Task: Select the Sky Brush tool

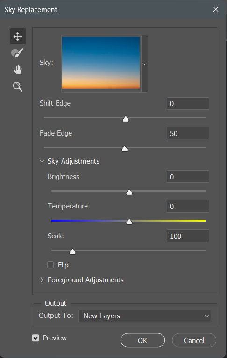Action: (x=17, y=53)
